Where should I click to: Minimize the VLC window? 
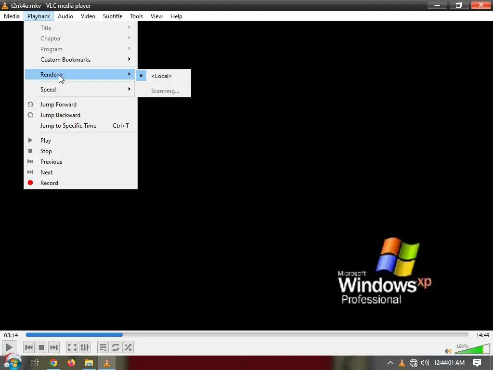(x=437, y=5)
